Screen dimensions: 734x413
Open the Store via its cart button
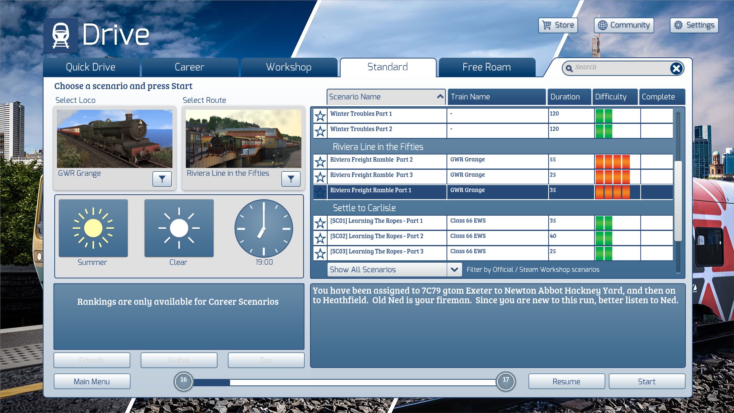[x=558, y=25]
